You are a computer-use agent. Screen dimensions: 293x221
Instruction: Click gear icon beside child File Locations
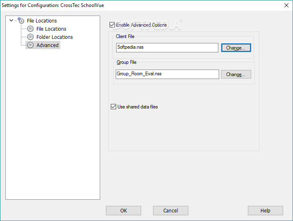coord(30,29)
